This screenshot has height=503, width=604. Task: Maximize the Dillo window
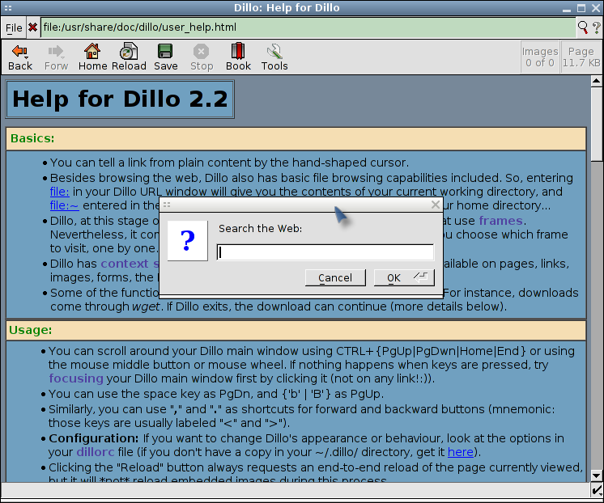[581, 8]
